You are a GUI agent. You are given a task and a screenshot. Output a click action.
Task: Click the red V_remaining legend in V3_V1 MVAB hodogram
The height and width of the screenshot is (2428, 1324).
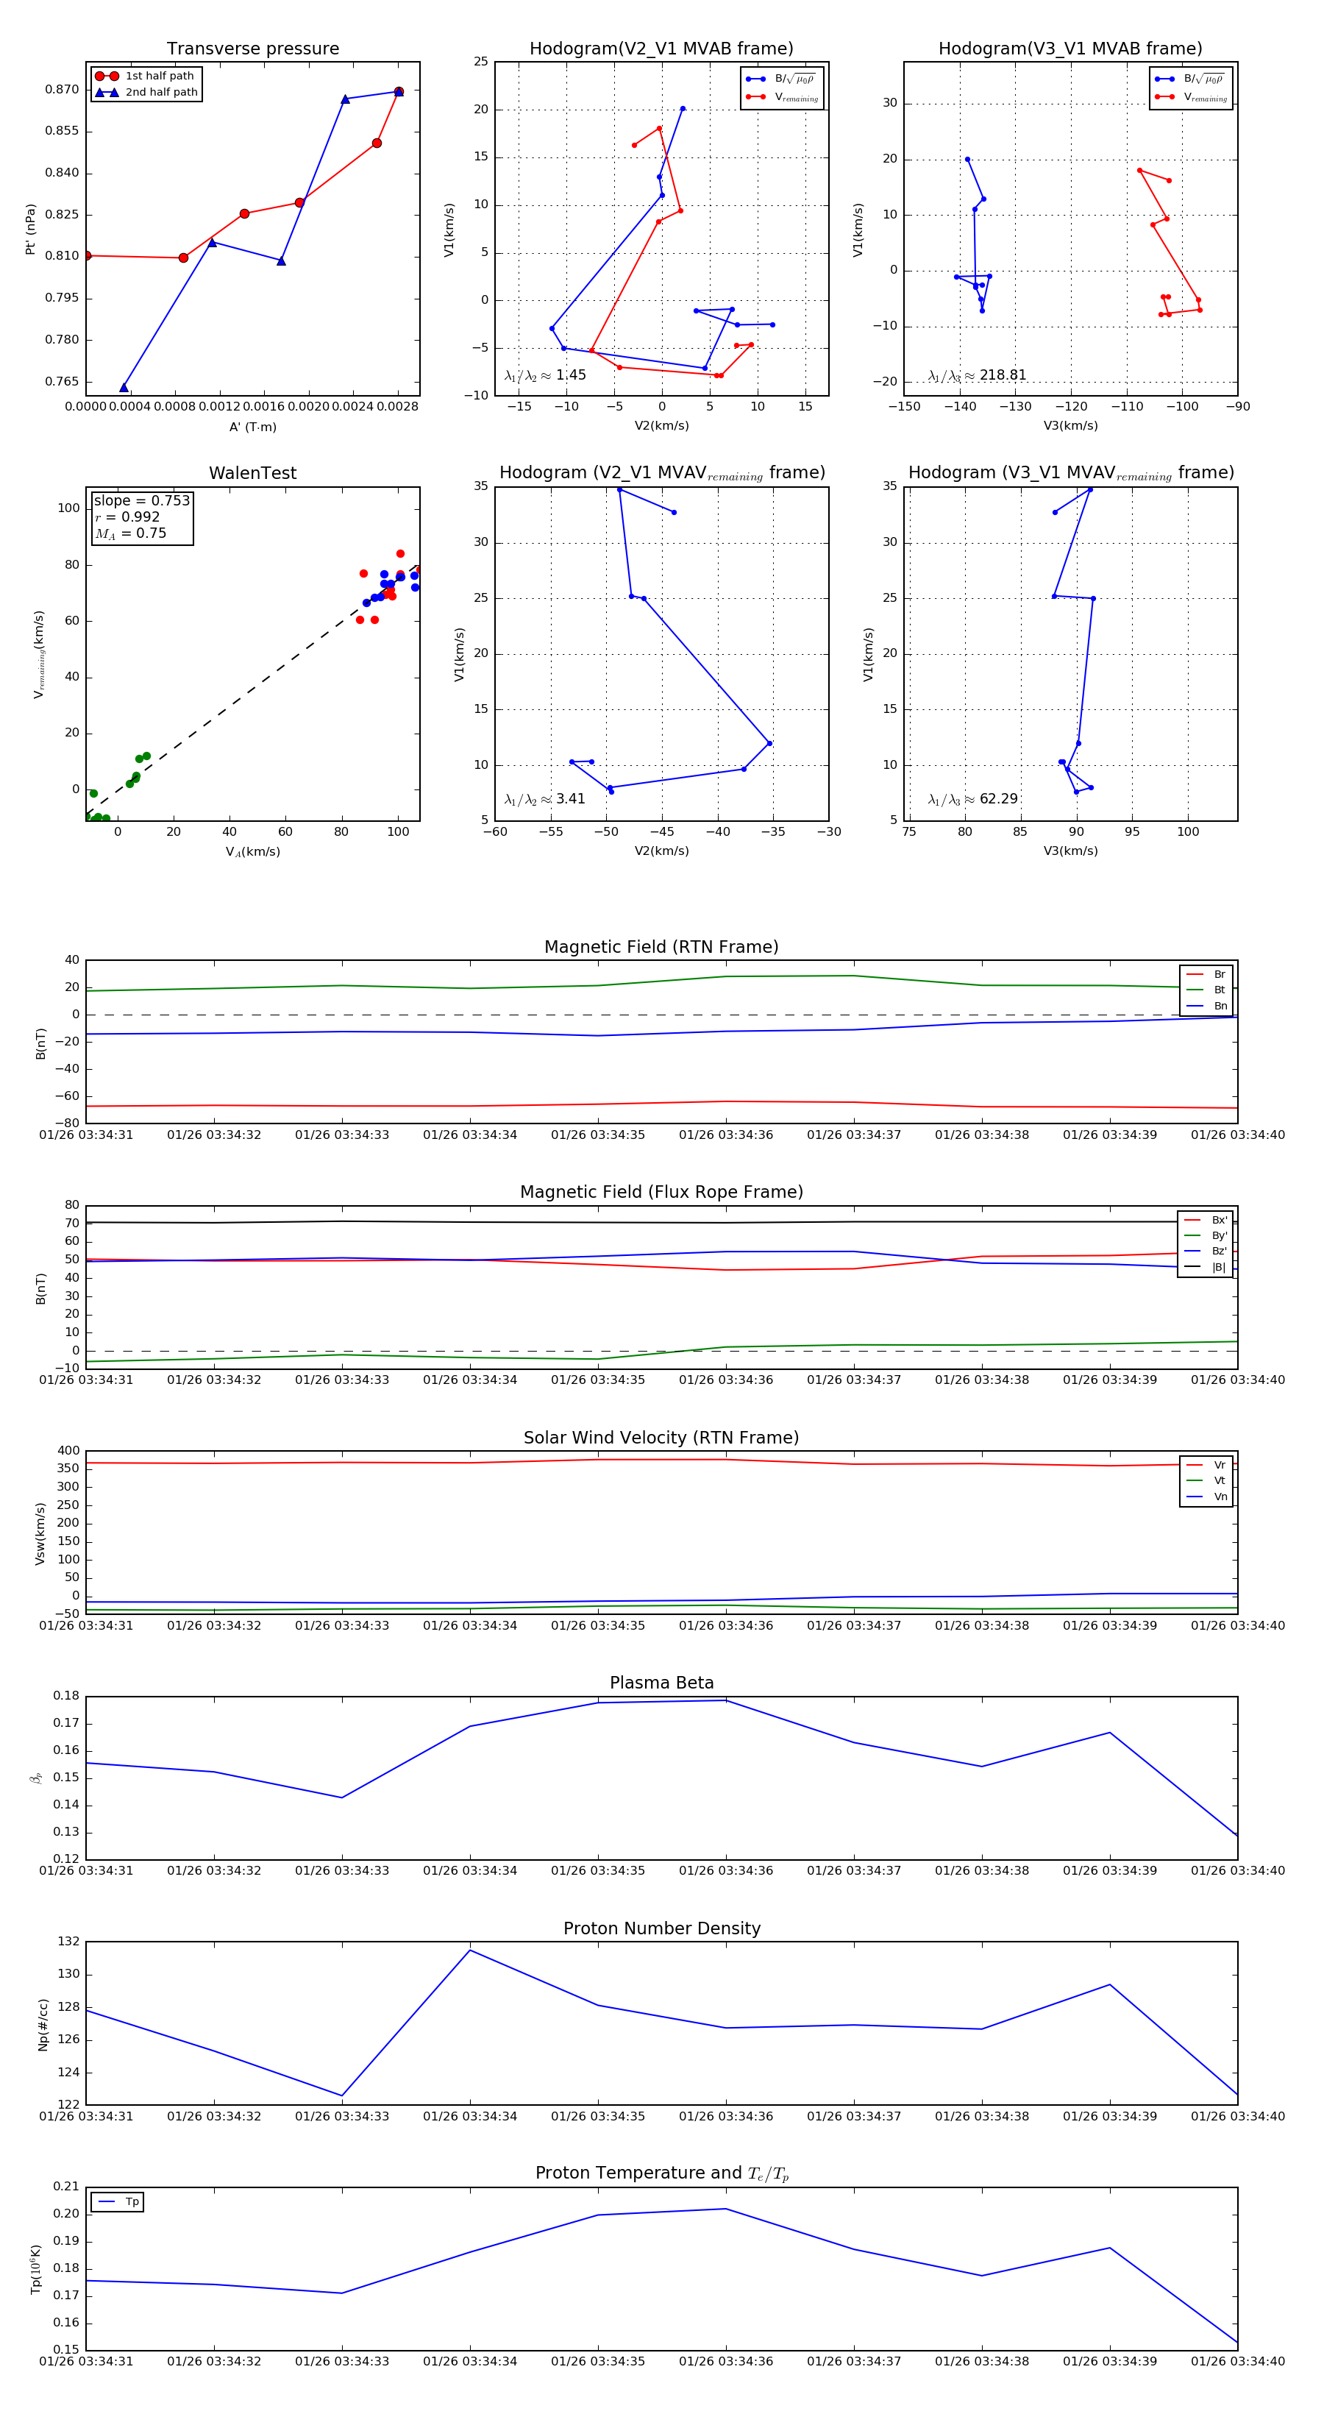1191,97
